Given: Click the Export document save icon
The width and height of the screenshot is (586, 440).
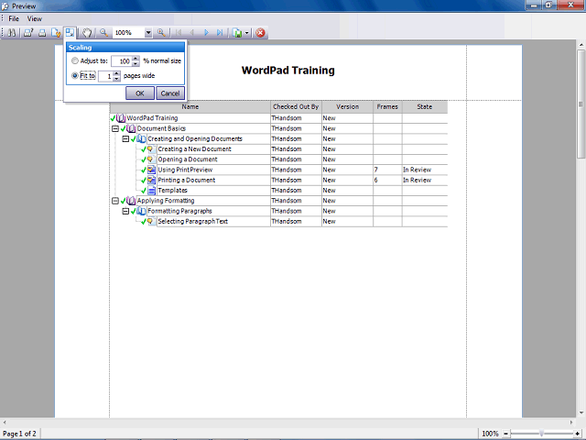Looking at the screenshot, I should (x=237, y=33).
